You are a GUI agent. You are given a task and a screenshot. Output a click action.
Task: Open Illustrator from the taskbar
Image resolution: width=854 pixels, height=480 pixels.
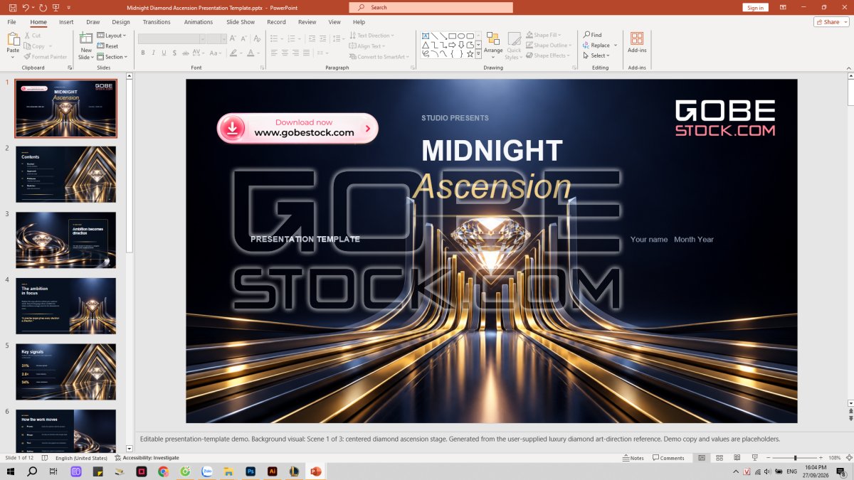(272, 471)
